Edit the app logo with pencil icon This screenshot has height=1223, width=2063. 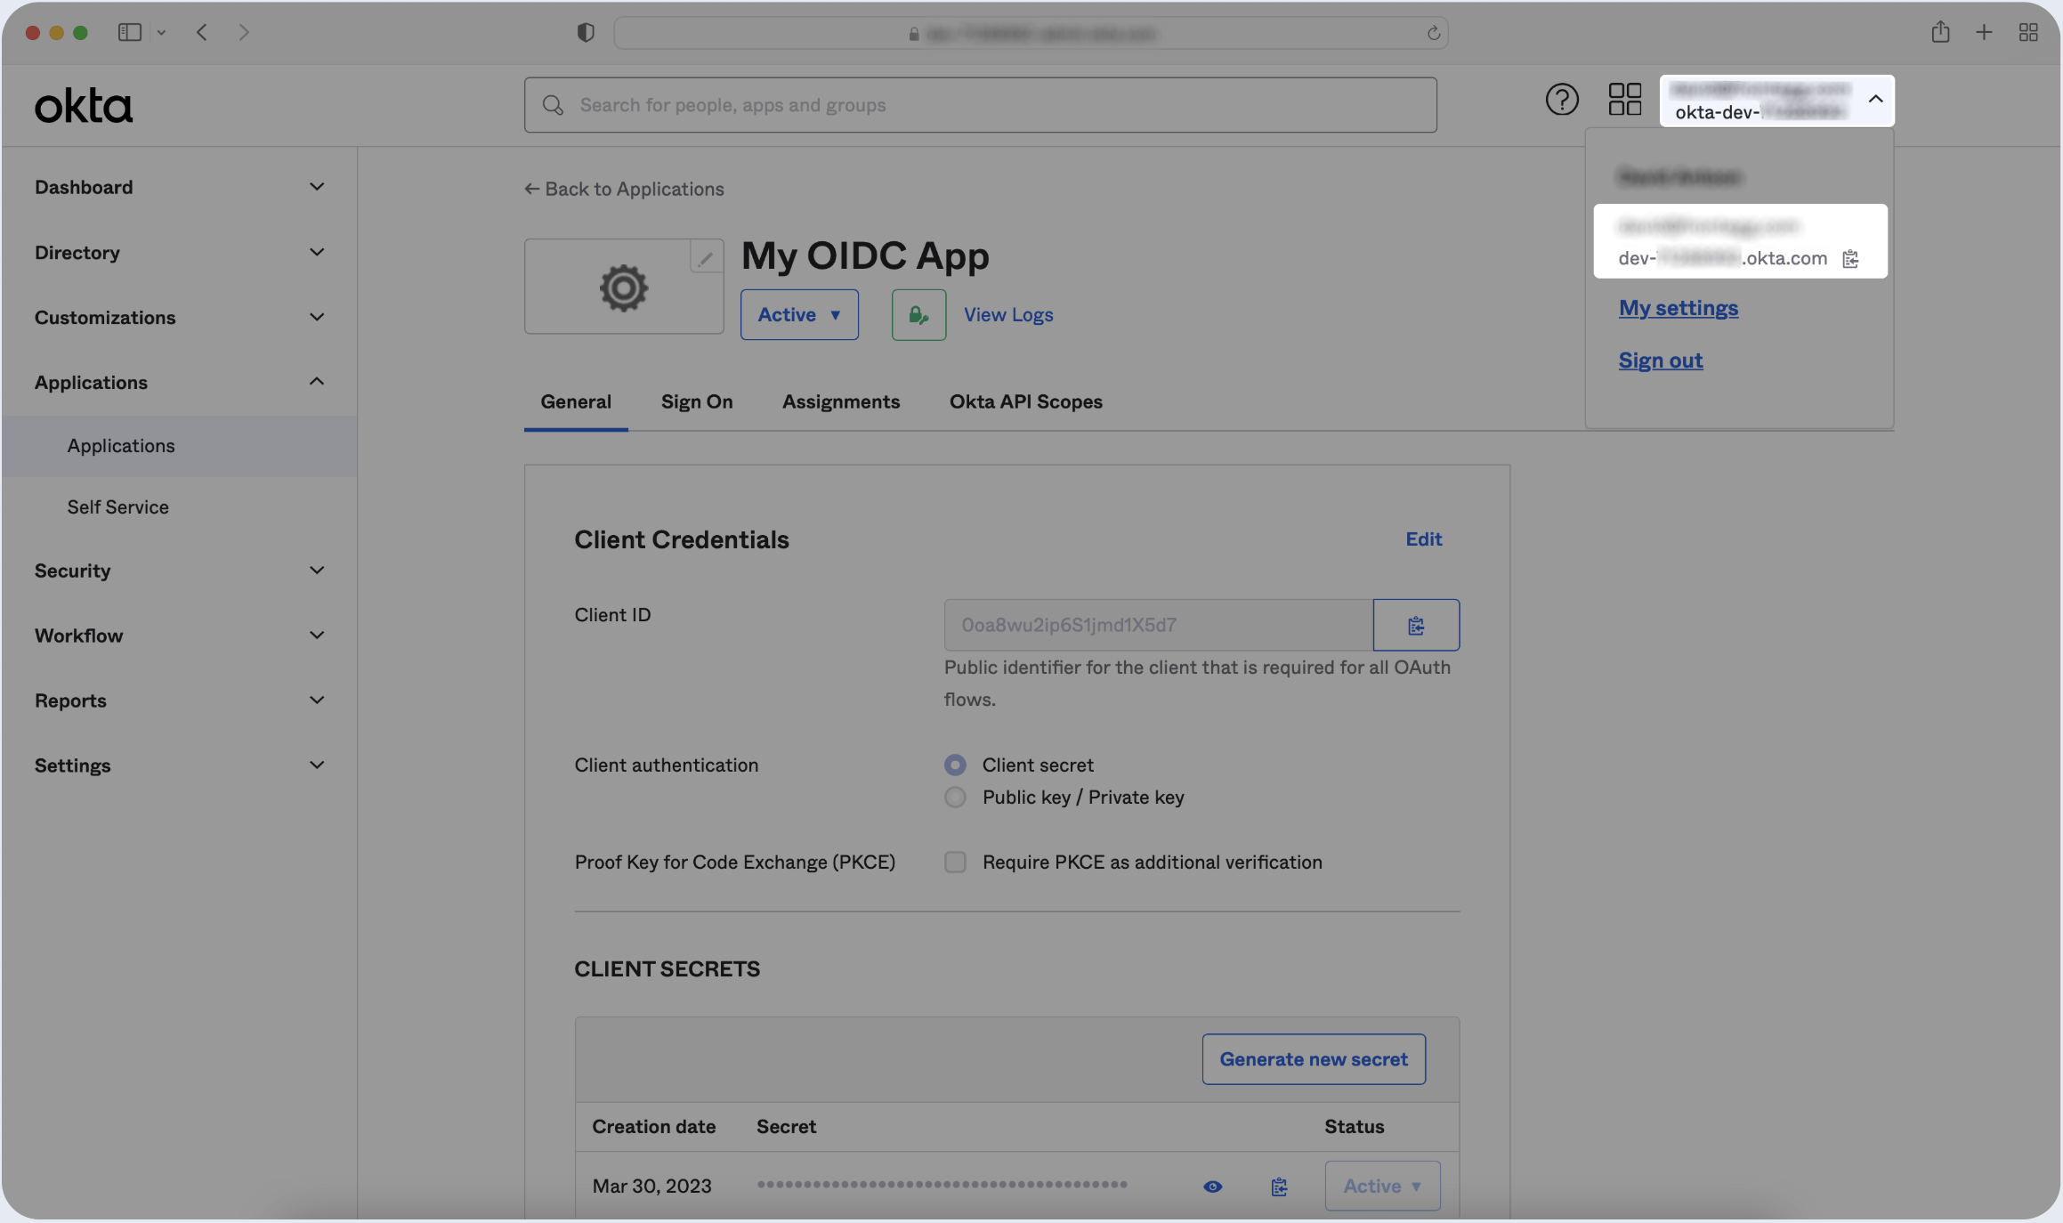click(x=705, y=258)
